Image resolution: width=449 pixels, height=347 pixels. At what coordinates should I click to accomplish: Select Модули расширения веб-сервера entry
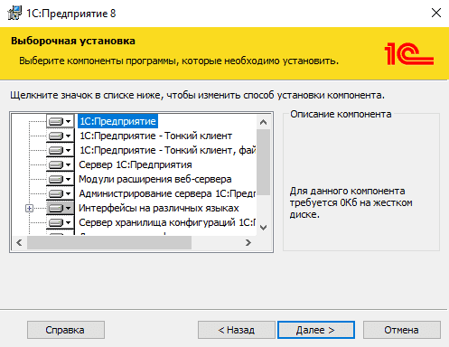(x=155, y=179)
